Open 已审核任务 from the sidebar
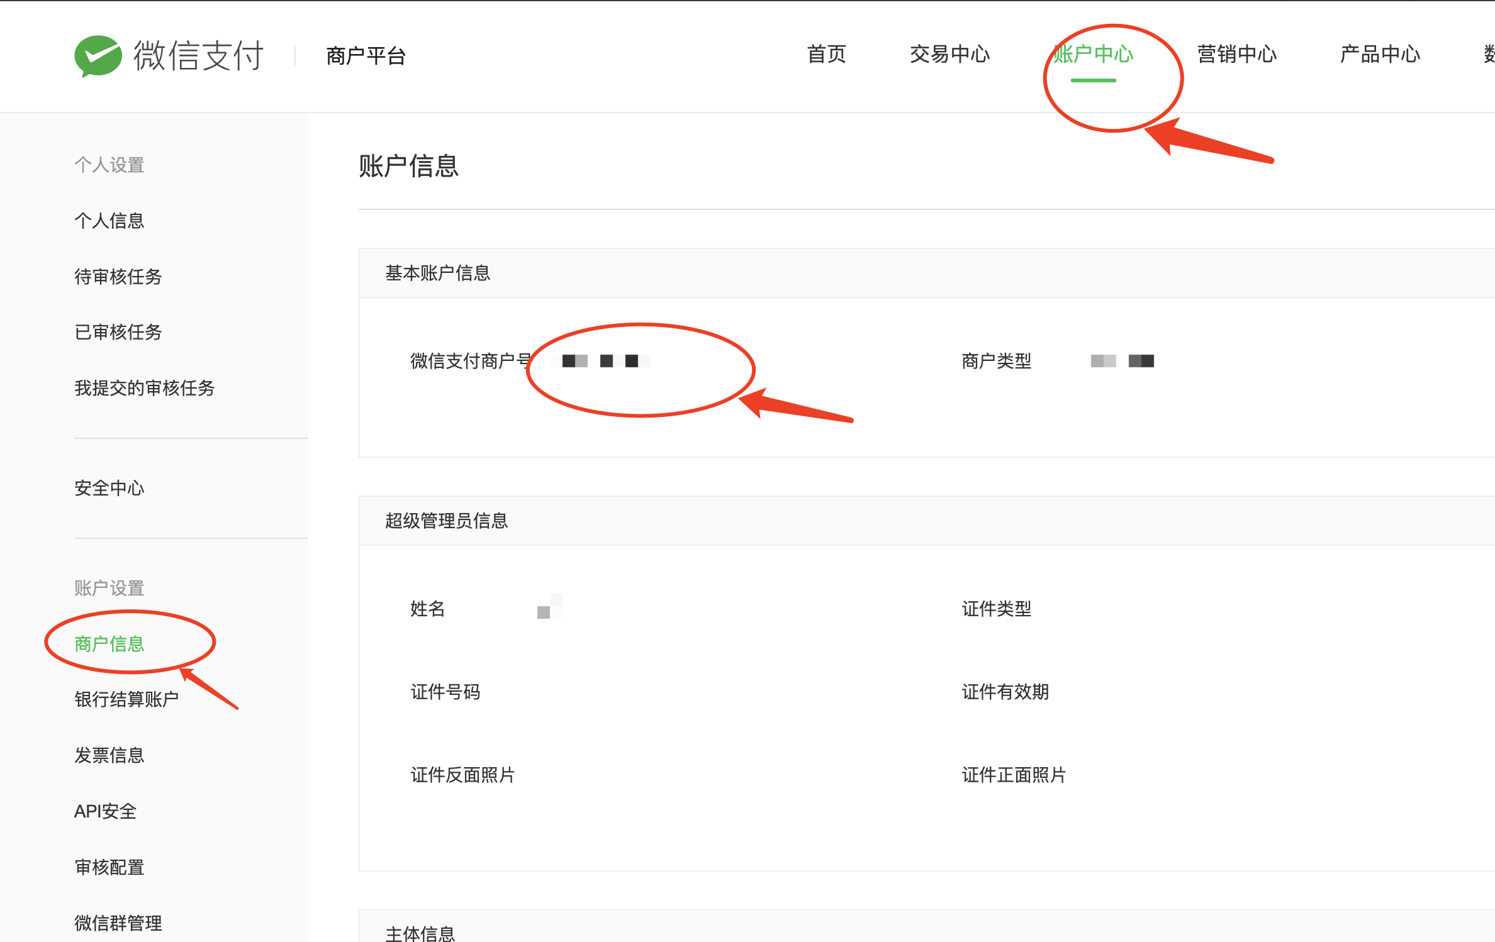The image size is (1495, 942). pos(118,332)
